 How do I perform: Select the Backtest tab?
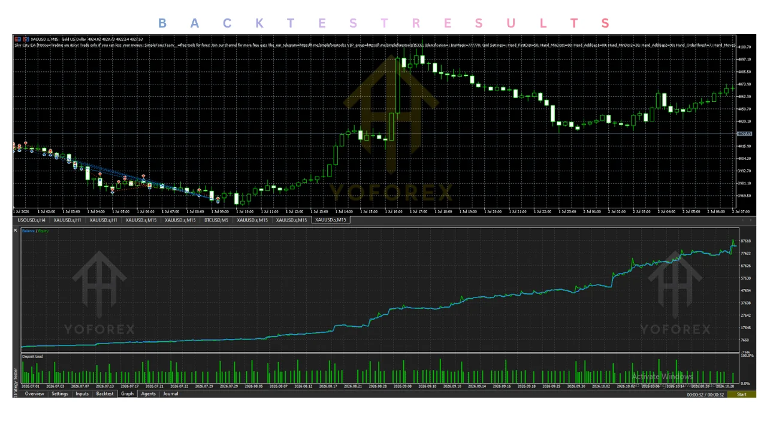105,394
